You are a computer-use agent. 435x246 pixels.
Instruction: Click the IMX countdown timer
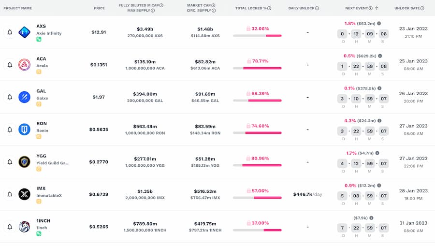[362, 196]
